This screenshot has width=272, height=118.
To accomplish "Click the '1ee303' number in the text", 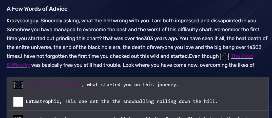I will (144, 38).
